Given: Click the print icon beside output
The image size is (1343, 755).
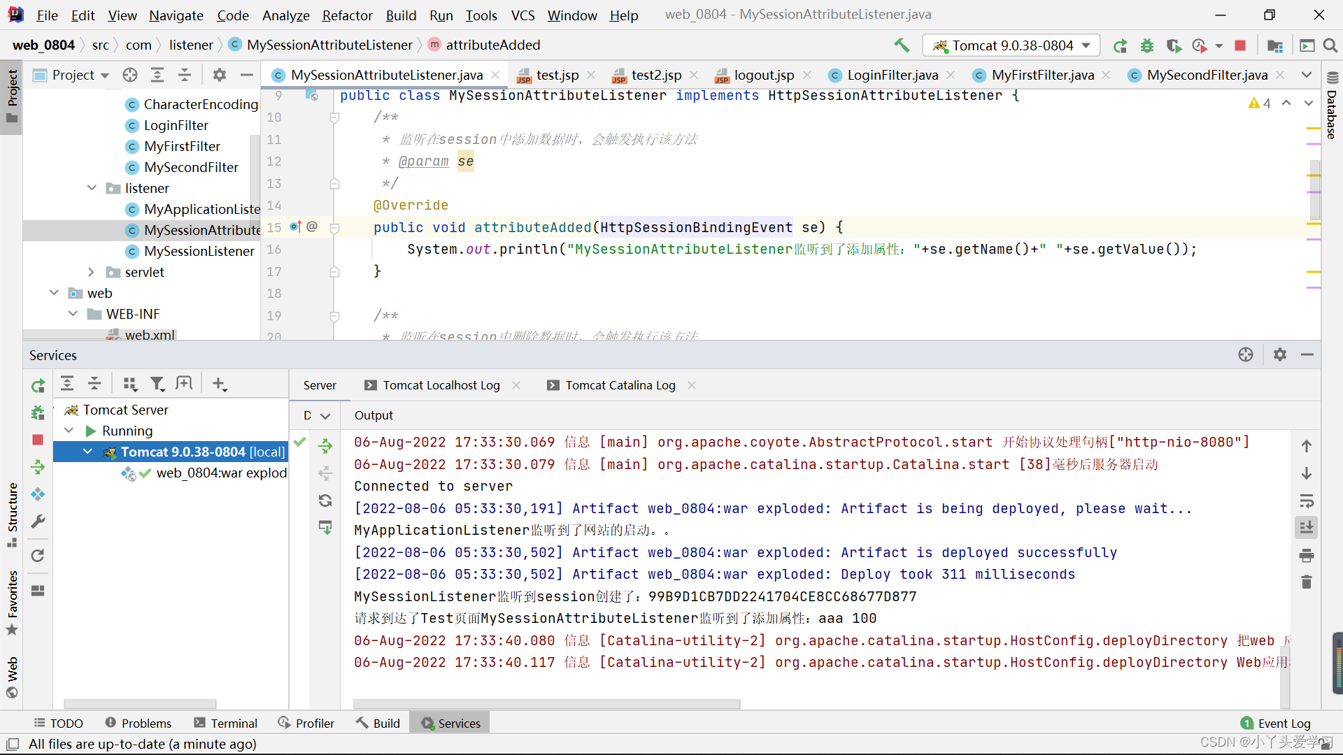Looking at the screenshot, I should click(x=1306, y=556).
